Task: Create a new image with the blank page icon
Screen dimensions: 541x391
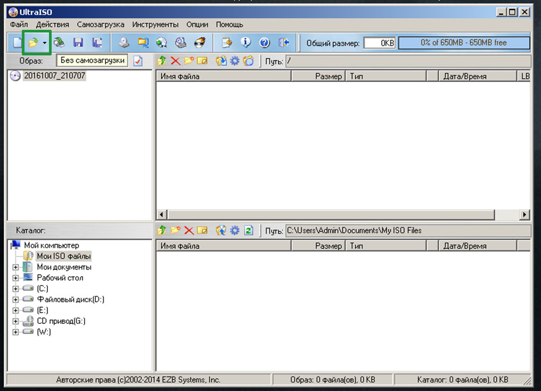Action: point(17,43)
